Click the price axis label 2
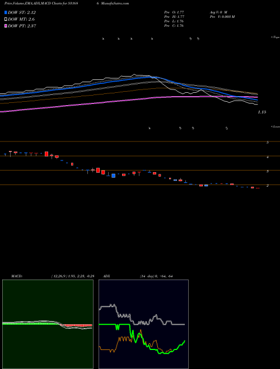 (x=268, y=186)
